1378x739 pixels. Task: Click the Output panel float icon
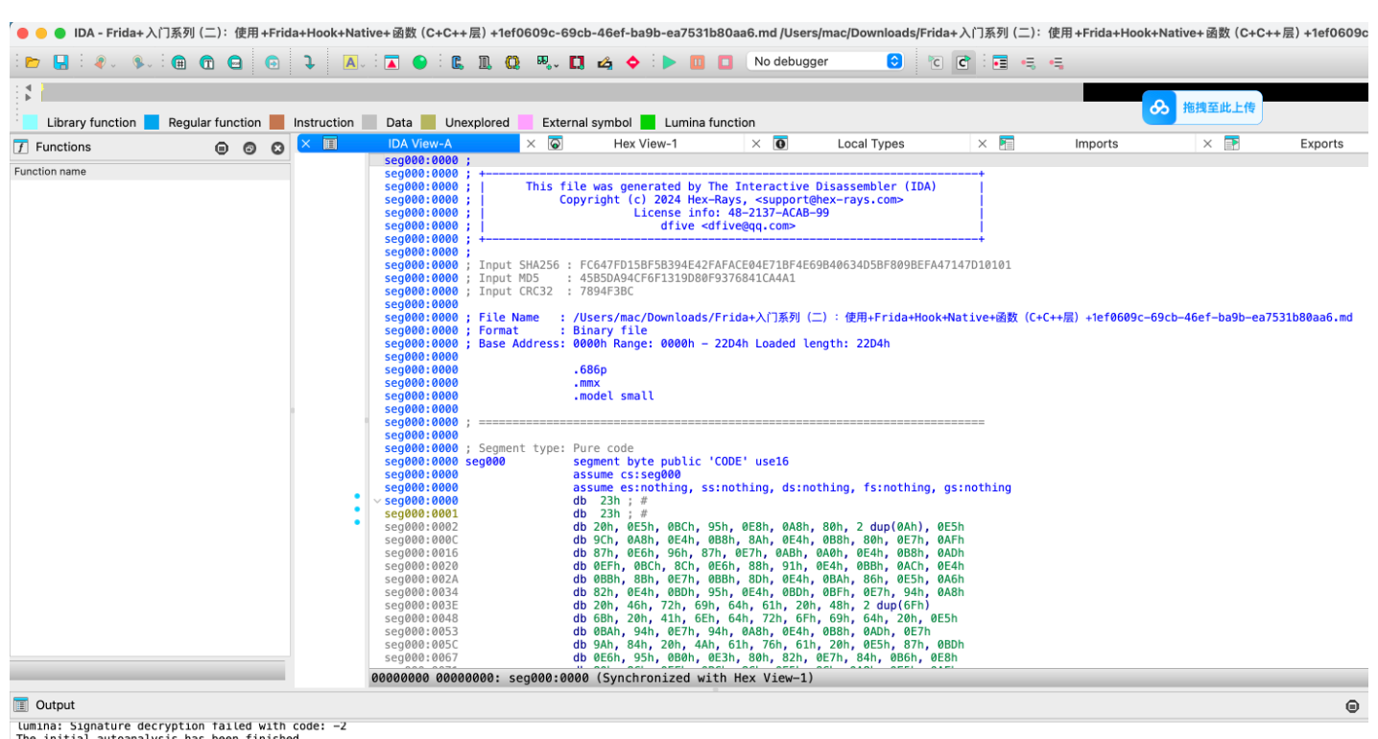point(1352,705)
